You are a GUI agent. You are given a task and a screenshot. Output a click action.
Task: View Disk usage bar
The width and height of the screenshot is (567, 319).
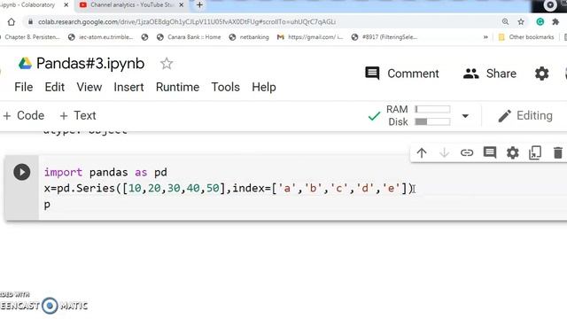[x=432, y=121]
